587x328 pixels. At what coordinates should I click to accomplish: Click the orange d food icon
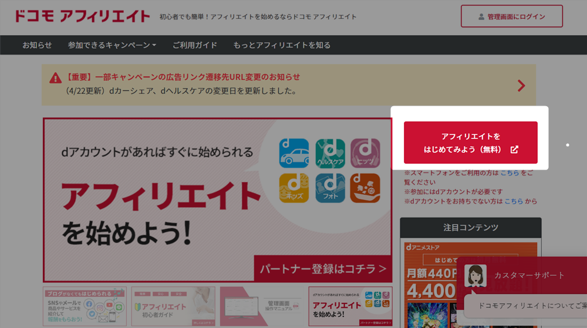click(x=365, y=188)
